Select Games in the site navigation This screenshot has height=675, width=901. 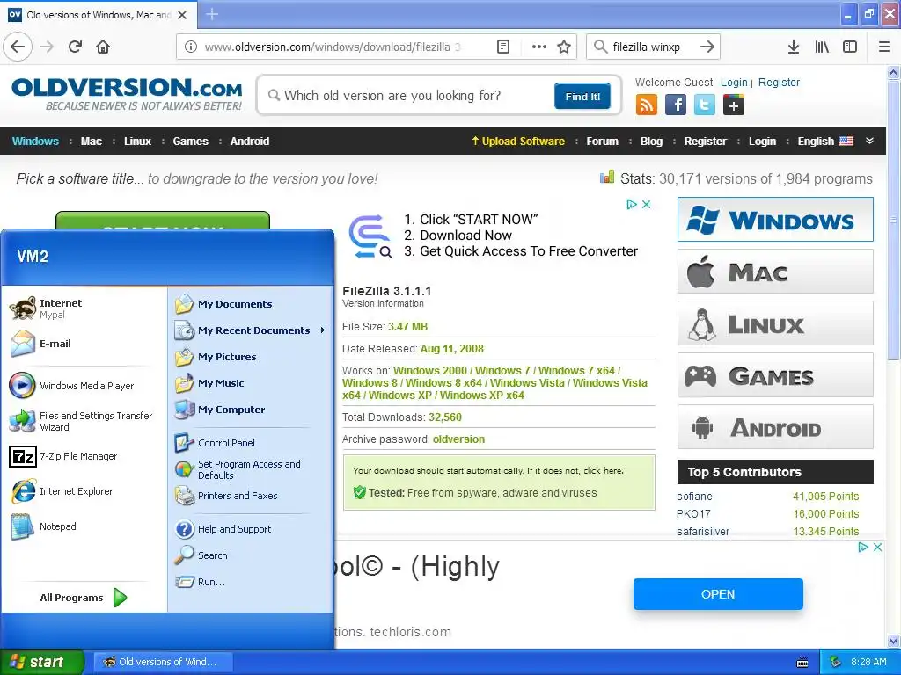(190, 142)
